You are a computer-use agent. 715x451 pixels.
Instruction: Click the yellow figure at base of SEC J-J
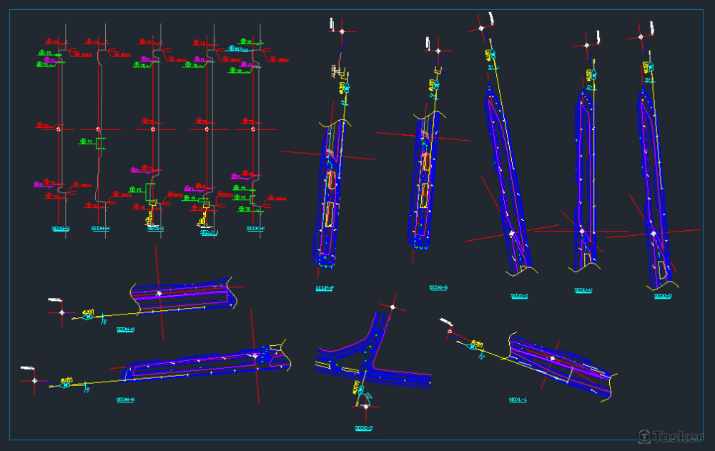click(x=206, y=219)
